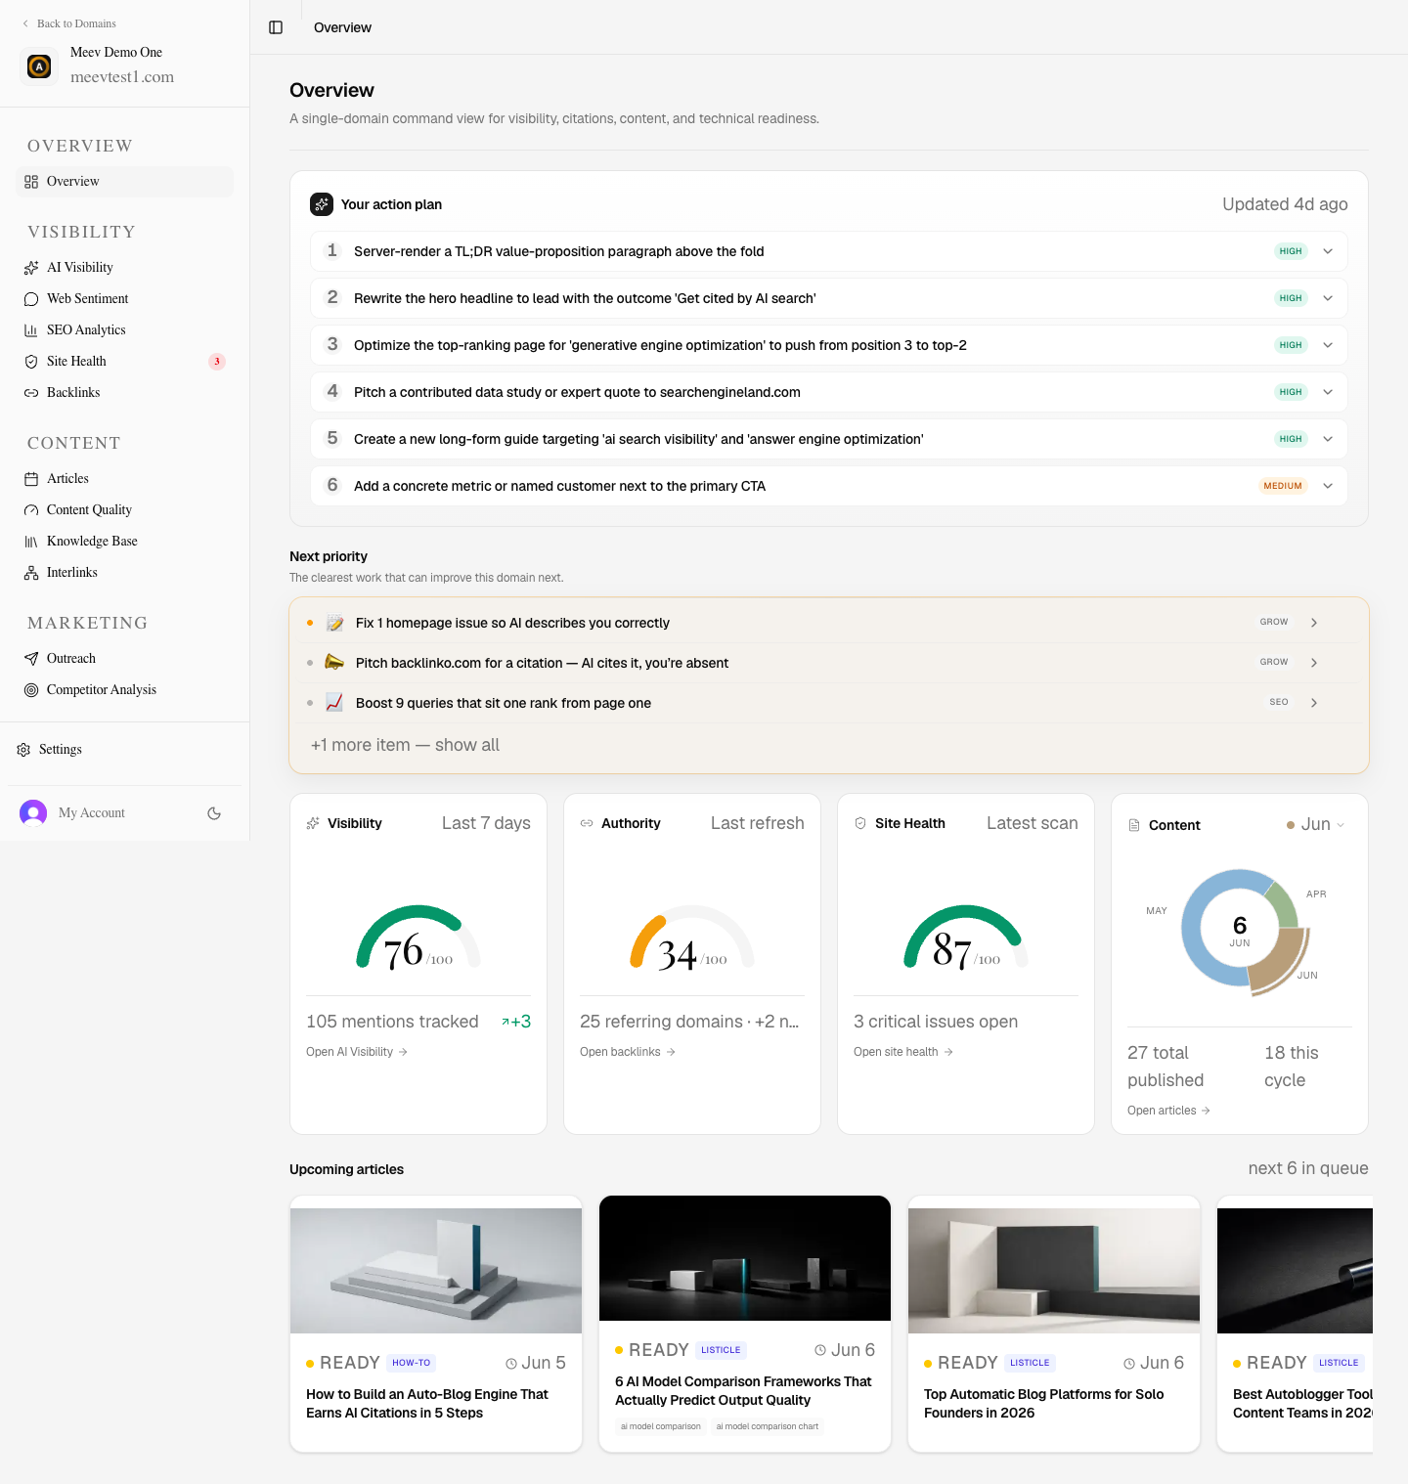The height and width of the screenshot is (1484, 1408).
Task: Open AI Visibility sparkle icon in sidebar
Action: click(31, 268)
